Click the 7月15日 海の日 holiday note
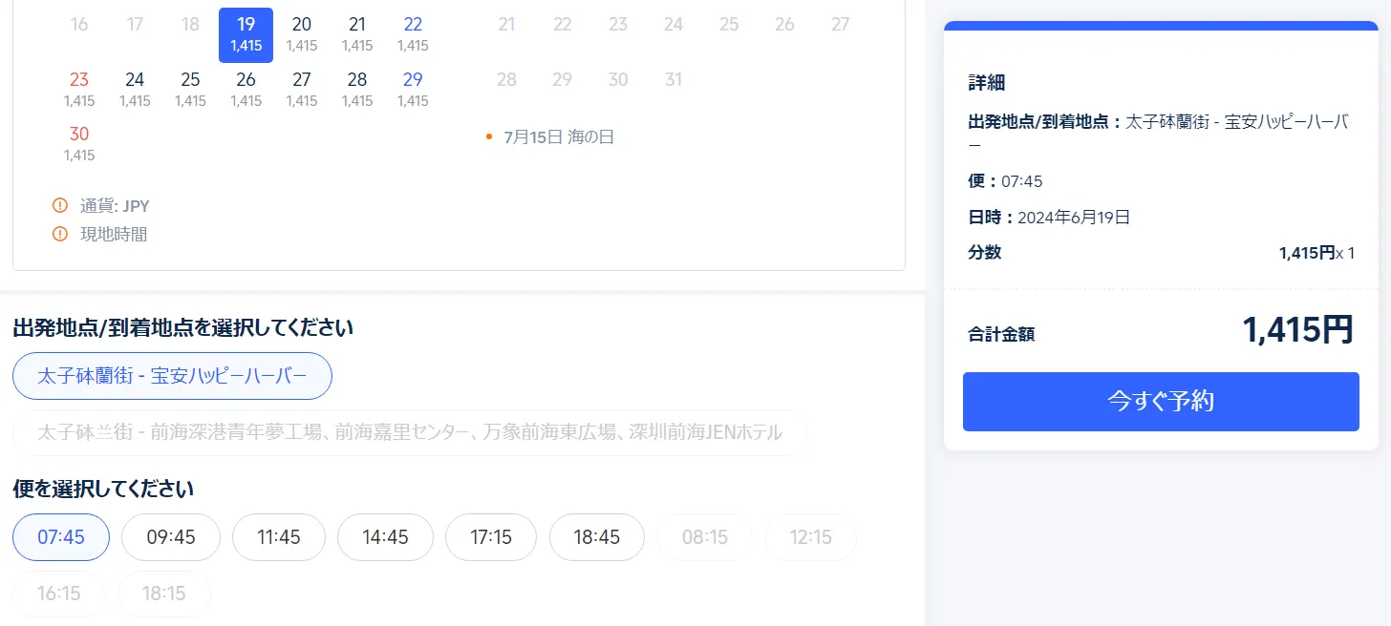This screenshot has height=626, width=1391. point(558,137)
